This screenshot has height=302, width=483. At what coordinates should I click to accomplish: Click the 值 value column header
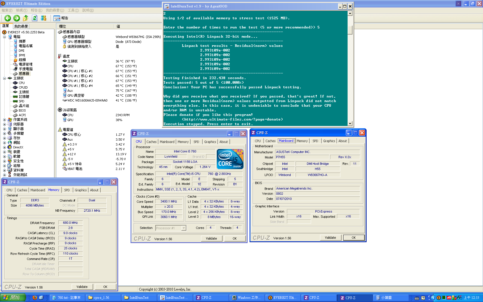tap(118, 26)
